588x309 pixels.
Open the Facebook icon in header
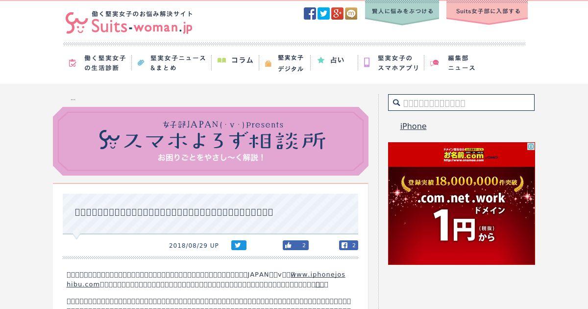310,14
